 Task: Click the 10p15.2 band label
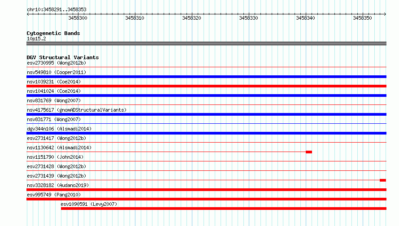pyautogui.click(x=36, y=39)
